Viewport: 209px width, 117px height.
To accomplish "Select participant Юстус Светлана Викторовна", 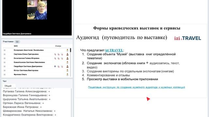I will (x=26, y=71).
